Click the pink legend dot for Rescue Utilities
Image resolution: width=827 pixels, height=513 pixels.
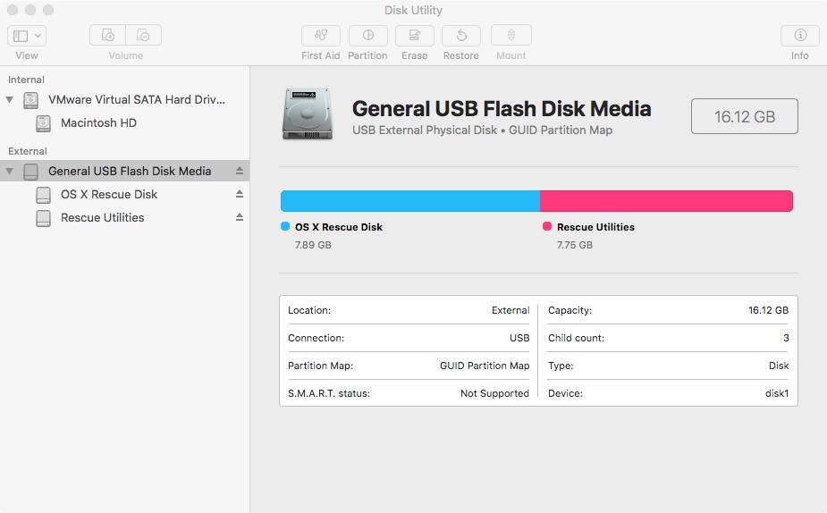coord(547,226)
